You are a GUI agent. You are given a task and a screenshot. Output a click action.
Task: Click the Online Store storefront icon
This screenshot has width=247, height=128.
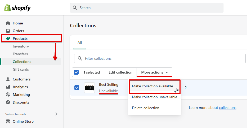click(8, 121)
